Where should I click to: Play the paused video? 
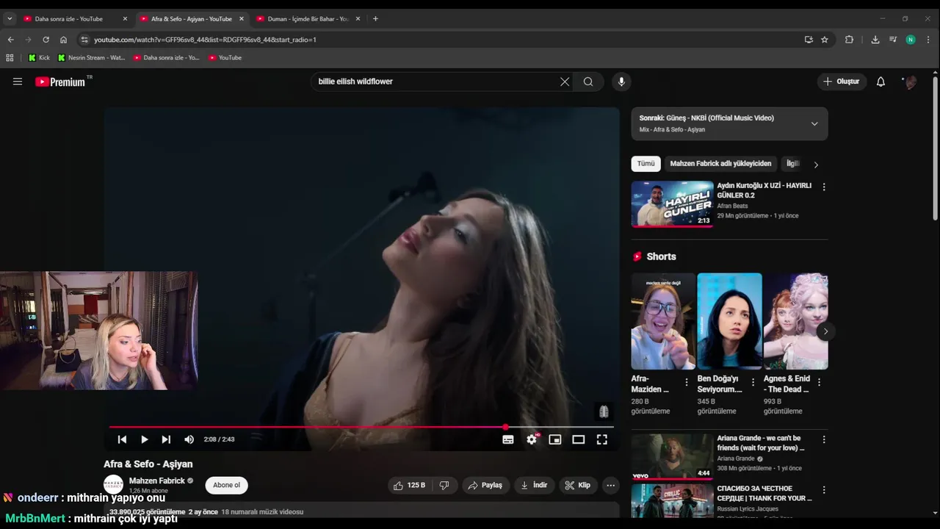point(144,439)
